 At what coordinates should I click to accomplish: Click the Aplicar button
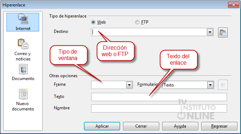(102, 126)
